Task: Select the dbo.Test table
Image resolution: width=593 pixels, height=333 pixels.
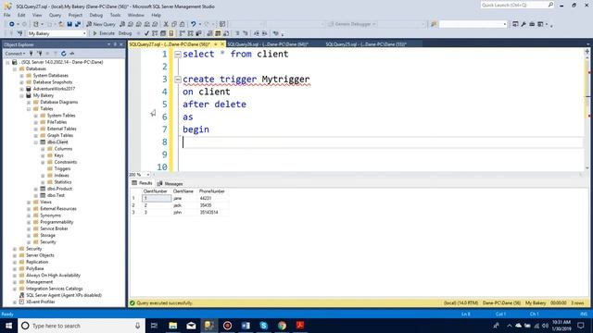Action: [56, 195]
